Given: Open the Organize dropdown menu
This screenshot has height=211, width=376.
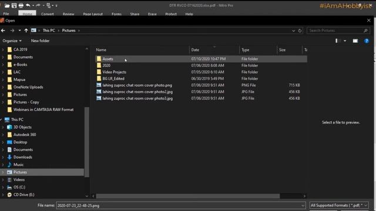Looking at the screenshot, I should [x=12, y=41].
